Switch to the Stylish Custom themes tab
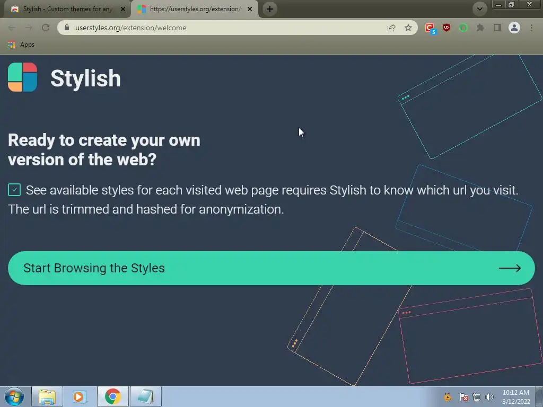 [67, 9]
